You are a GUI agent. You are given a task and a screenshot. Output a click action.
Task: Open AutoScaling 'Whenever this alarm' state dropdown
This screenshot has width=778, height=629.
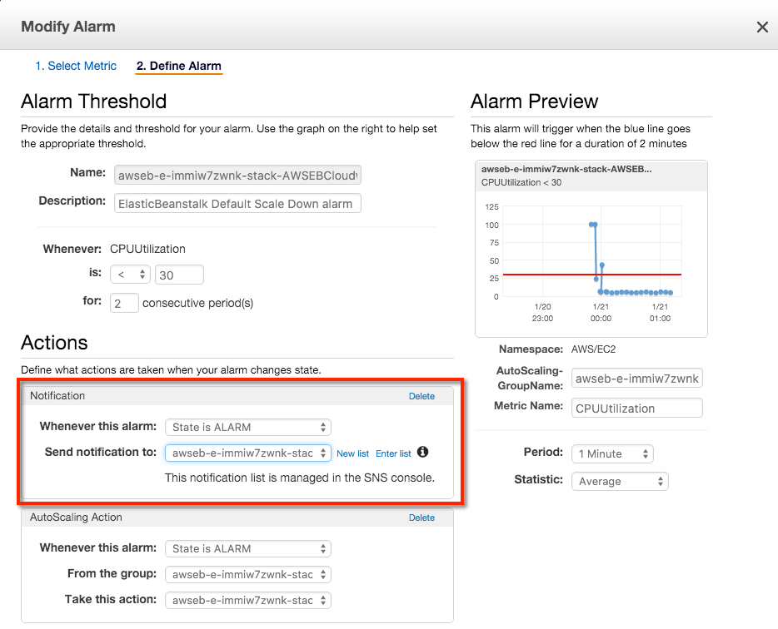point(247,548)
